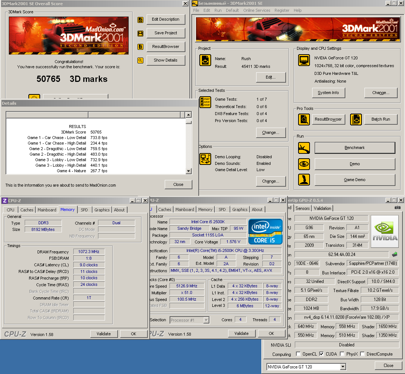Click the Details list scrollbar thumb
This screenshot has width=405, height=374.
pos(189,122)
